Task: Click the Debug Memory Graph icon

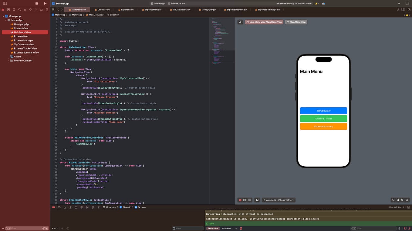Action: (x=87, y=207)
